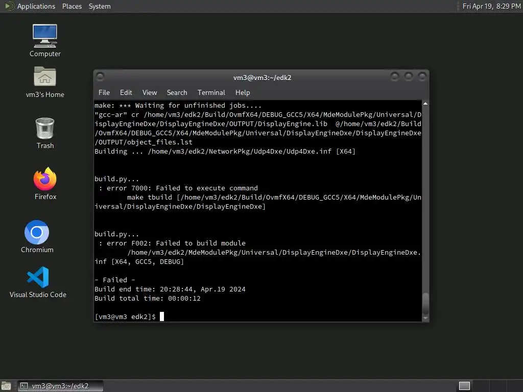Open the View menu in the terminal

tap(150, 93)
